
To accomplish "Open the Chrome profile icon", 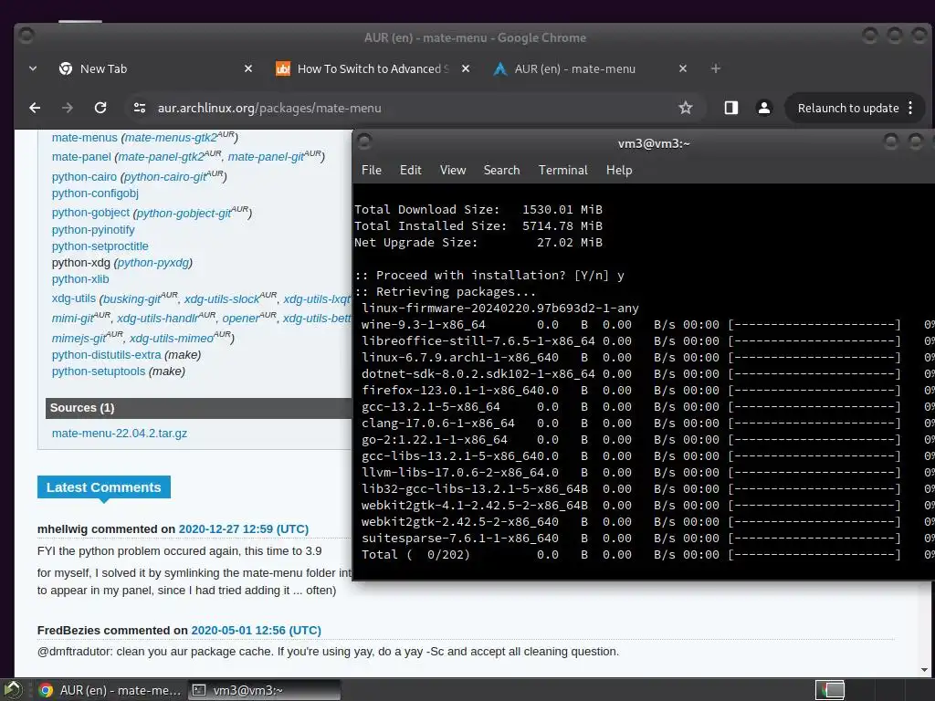I will coord(764,108).
